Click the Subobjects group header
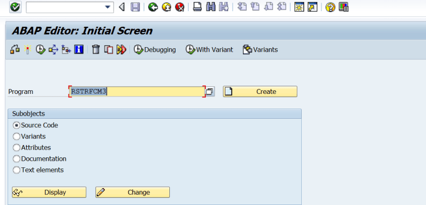This screenshot has width=426, height=205. pyautogui.click(x=155, y=114)
